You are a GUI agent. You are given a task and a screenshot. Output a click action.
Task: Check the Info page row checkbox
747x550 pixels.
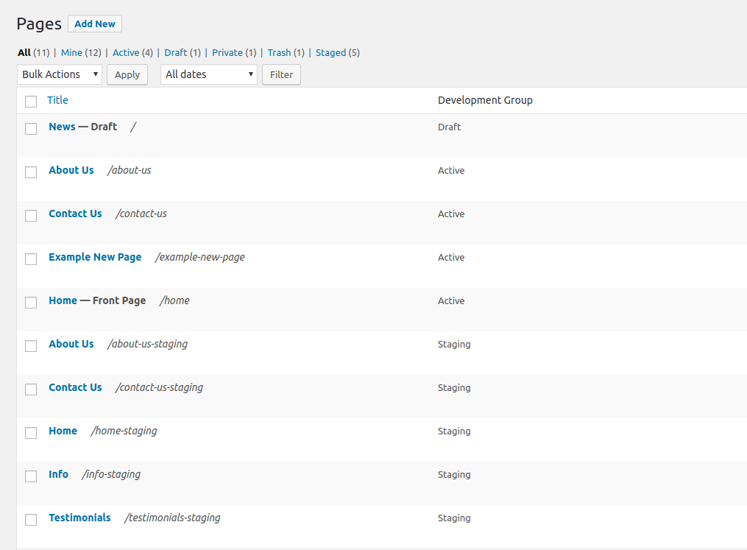click(x=31, y=476)
